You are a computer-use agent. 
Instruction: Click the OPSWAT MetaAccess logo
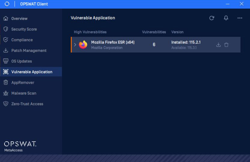point(20,146)
